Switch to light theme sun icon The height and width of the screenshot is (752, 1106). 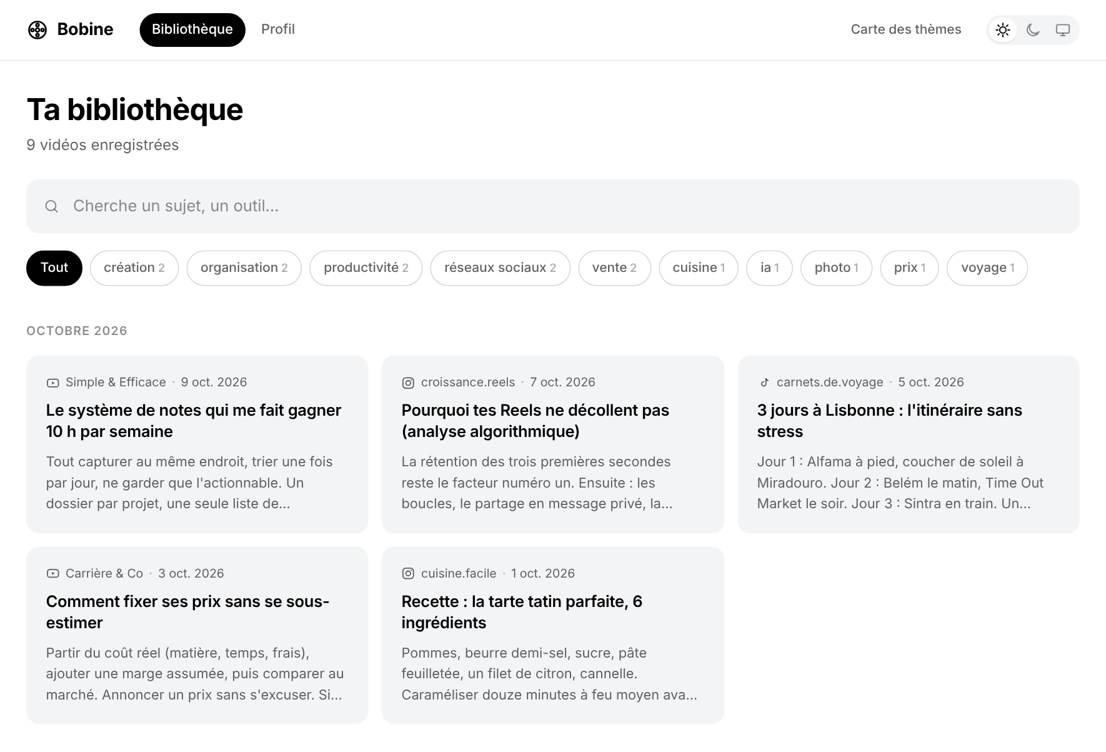point(1003,30)
